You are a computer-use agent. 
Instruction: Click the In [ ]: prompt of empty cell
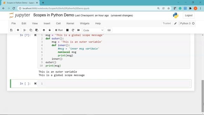pyautogui.click(x=25, y=83)
